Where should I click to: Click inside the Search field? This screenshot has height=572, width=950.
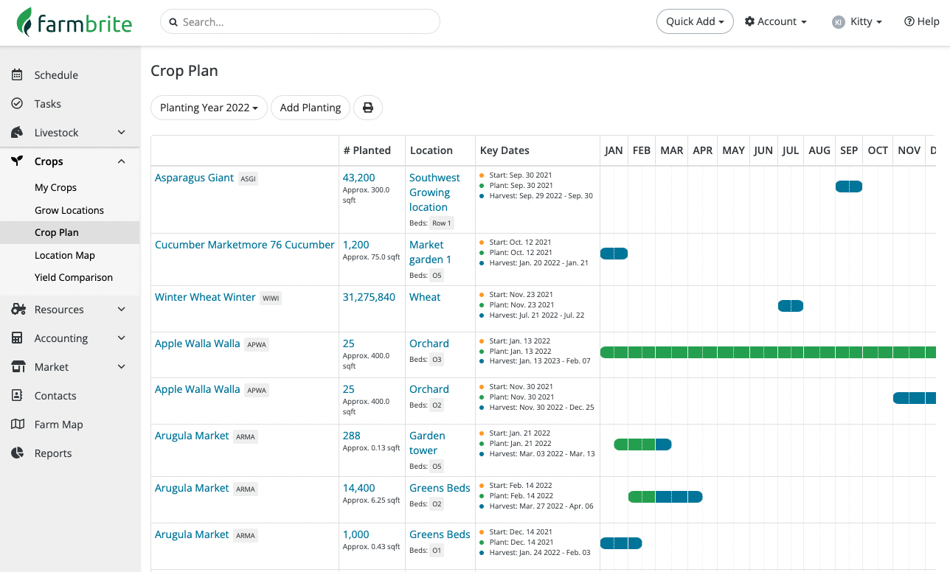pyautogui.click(x=299, y=21)
